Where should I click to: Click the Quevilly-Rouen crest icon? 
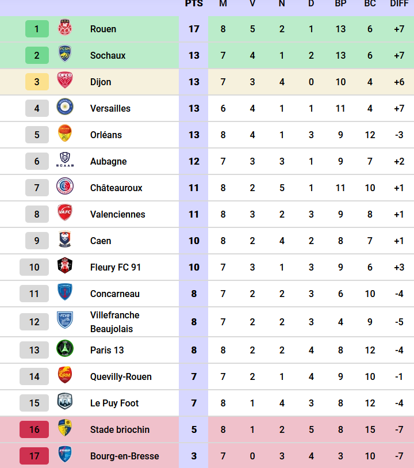click(64, 376)
